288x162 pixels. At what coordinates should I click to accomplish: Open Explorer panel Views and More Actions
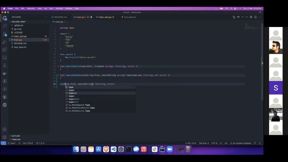(45, 17)
